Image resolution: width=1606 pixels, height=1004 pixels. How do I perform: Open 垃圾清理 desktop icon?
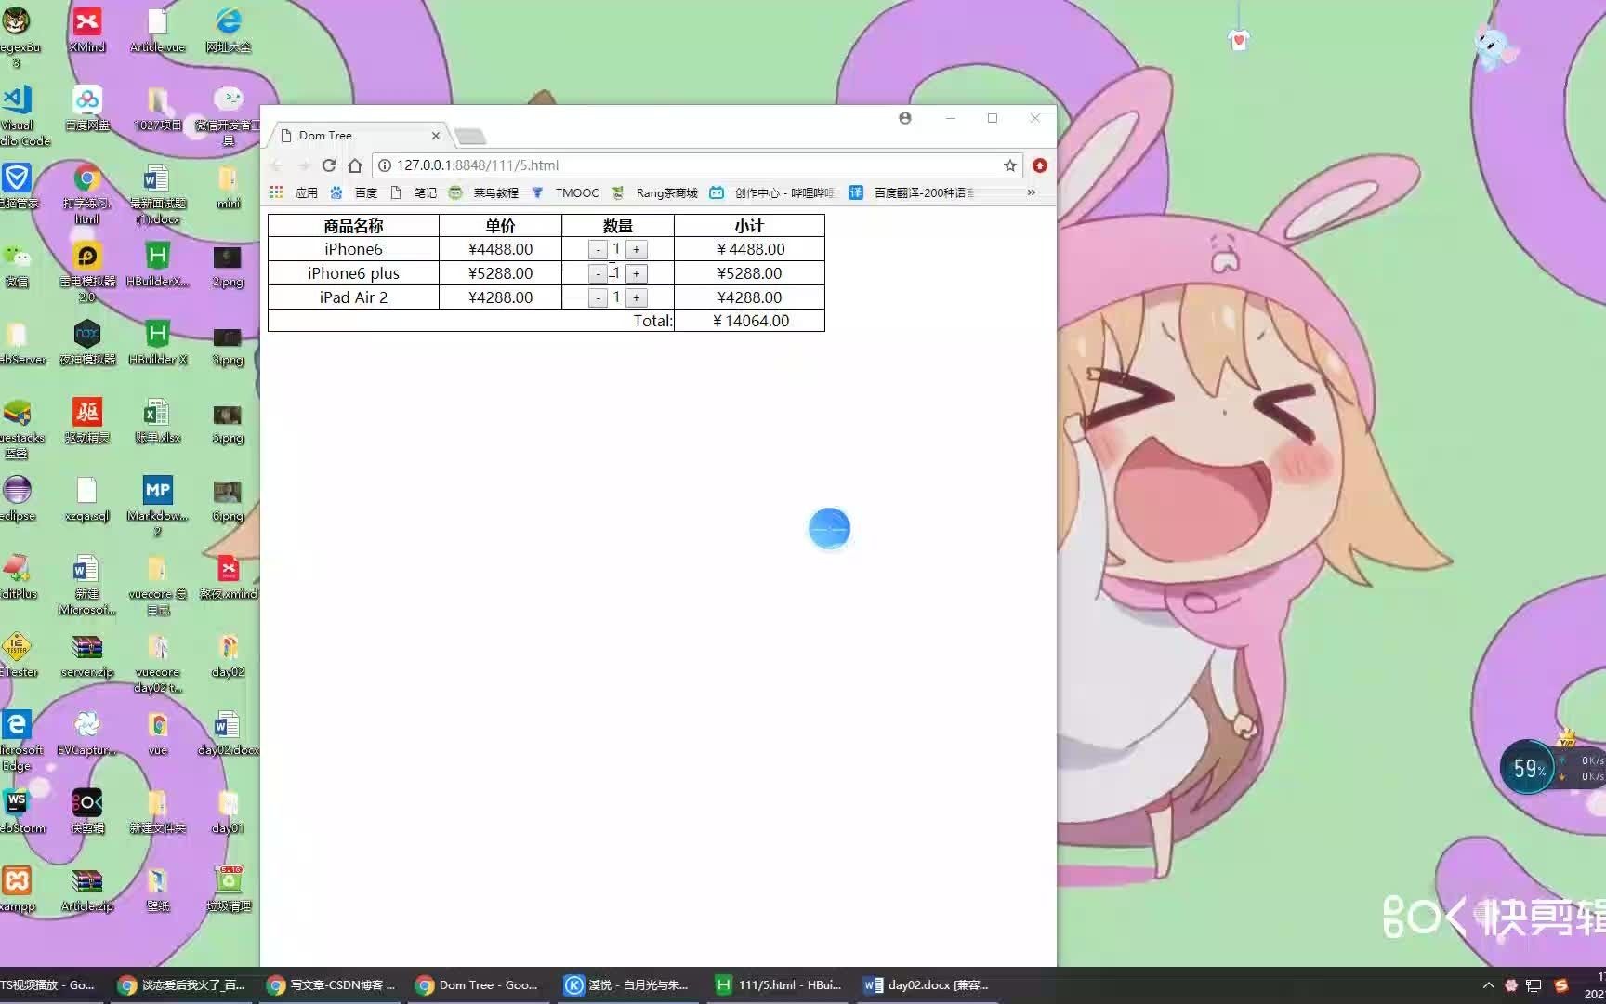(229, 889)
